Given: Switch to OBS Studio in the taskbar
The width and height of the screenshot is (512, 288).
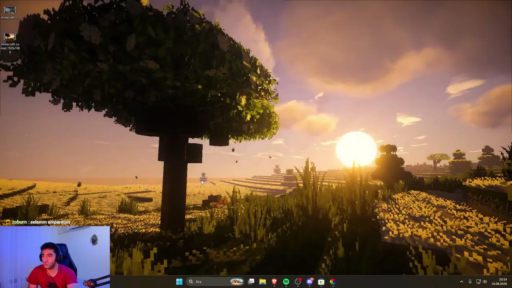Looking at the screenshot, I should (298, 282).
